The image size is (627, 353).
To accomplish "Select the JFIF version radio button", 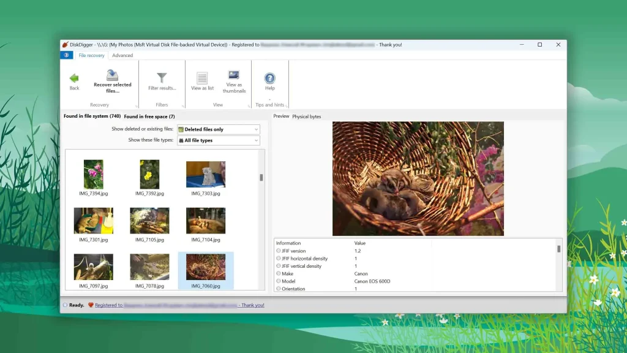I will 279,251.
